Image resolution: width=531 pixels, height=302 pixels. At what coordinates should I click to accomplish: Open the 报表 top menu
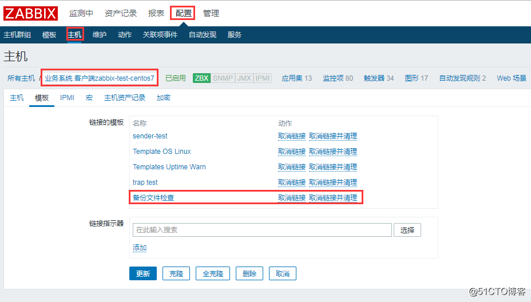(156, 13)
